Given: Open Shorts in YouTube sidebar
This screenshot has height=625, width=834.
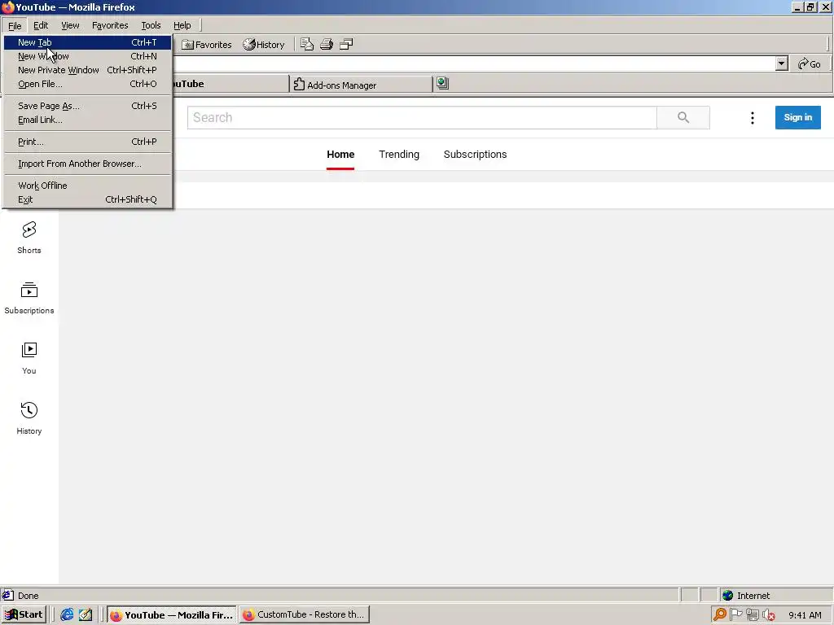Looking at the screenshot, I should tap(29, 238).
